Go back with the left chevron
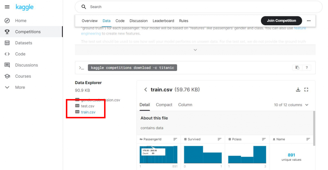The image size is (328, 170). pyautogui.click(x=146, y=89)
